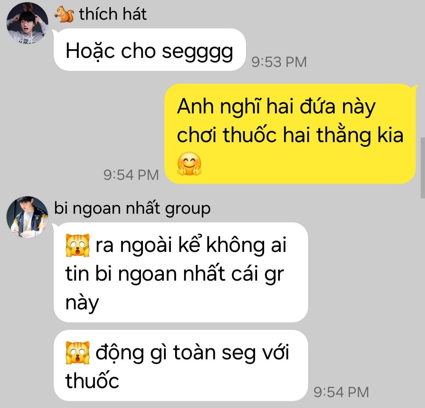Open thích hát's profile avatar
The height and width of the screenshot is (408, 425).
tap(27, 22)
